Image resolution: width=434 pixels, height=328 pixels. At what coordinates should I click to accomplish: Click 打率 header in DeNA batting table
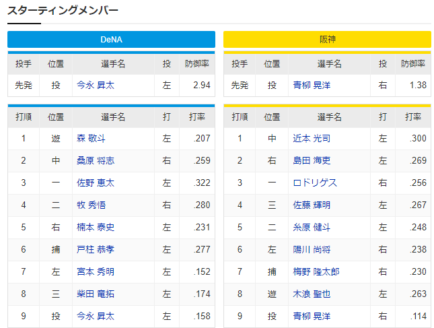197,117
